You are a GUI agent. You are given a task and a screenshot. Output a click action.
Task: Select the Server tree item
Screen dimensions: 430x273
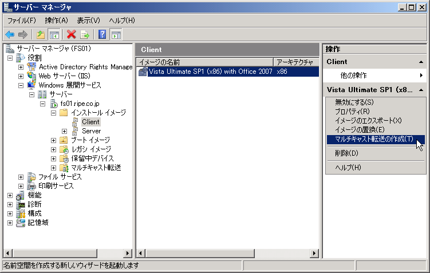[x=91, y=131]
